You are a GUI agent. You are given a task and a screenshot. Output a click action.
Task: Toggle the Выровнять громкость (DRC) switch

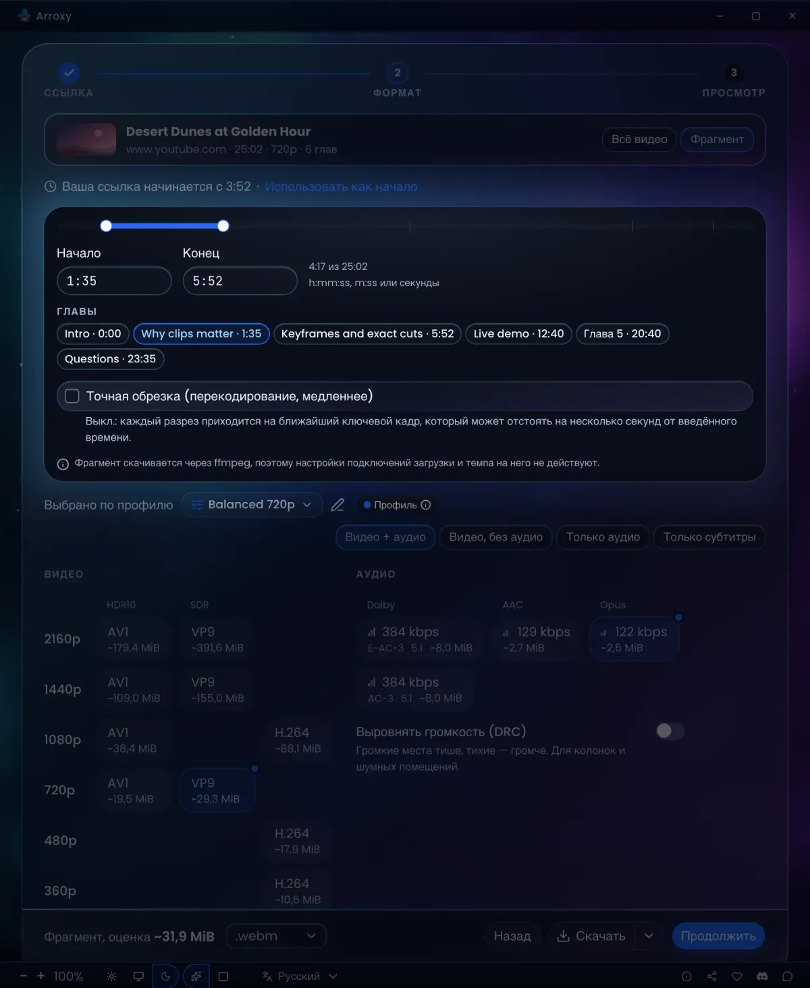click(670, 731)
